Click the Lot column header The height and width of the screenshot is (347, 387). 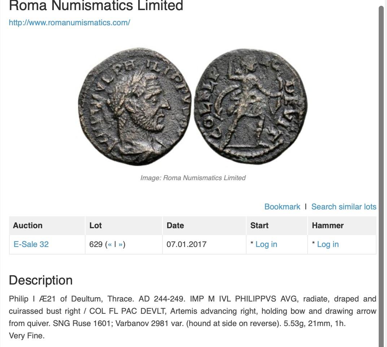[x=96, y=225]
